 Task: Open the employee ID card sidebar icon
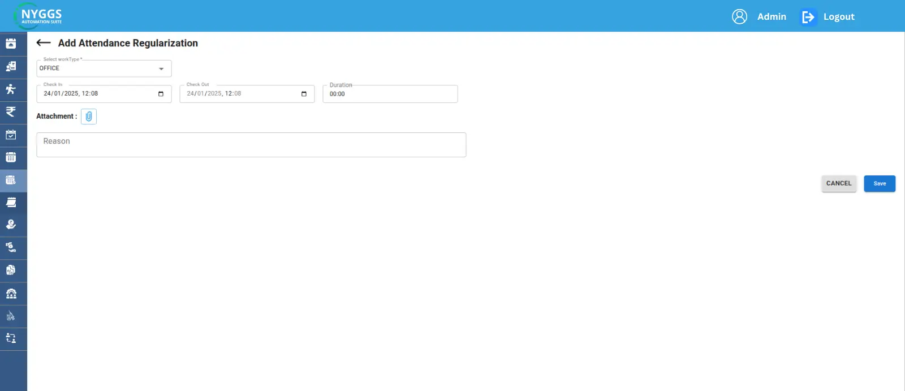point(11,66)
